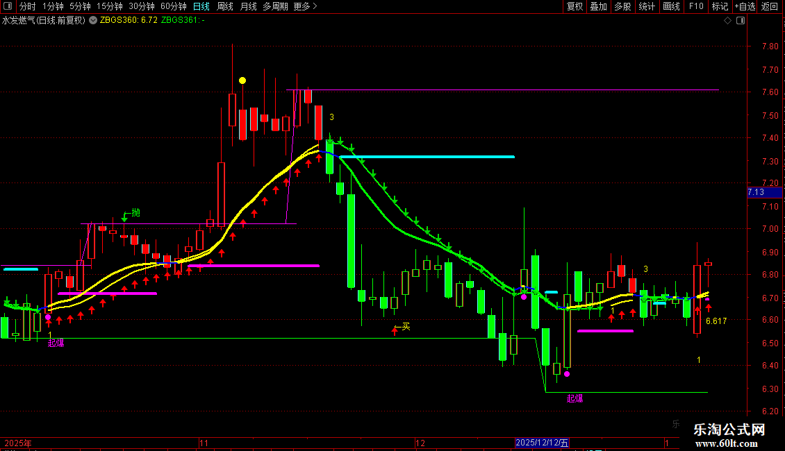This screenshot has width=785, height=451.
Task: Open the 统计 statistics tool
Action: click(647, 6)
